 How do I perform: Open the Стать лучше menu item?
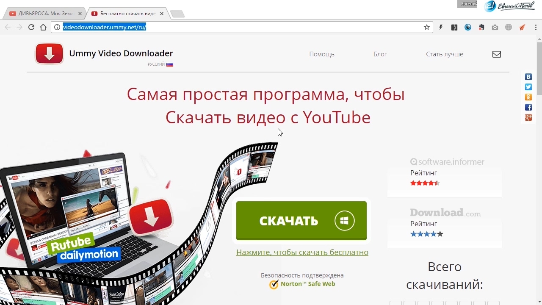click(x=445, y=54)
